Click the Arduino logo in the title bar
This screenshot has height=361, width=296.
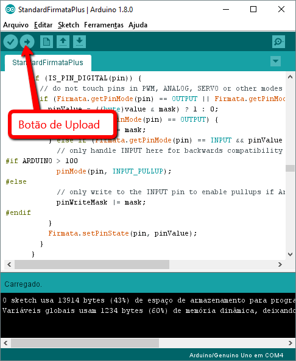pyautogui.click(x=10, y=10)
